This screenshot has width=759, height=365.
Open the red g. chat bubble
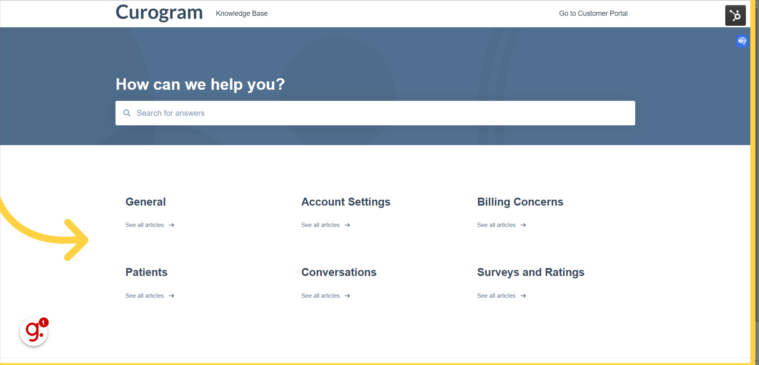34,332
